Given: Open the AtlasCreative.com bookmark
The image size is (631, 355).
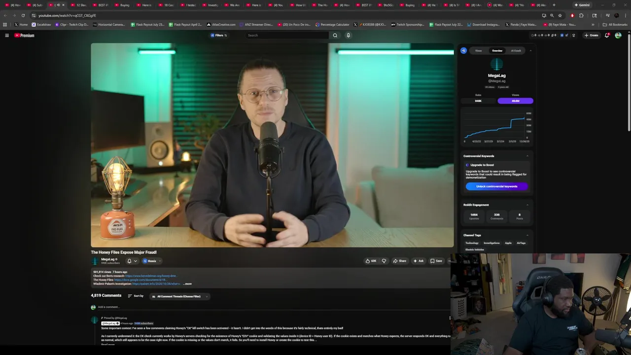Looking at the screenshot, I should click(x=221, y=25).
